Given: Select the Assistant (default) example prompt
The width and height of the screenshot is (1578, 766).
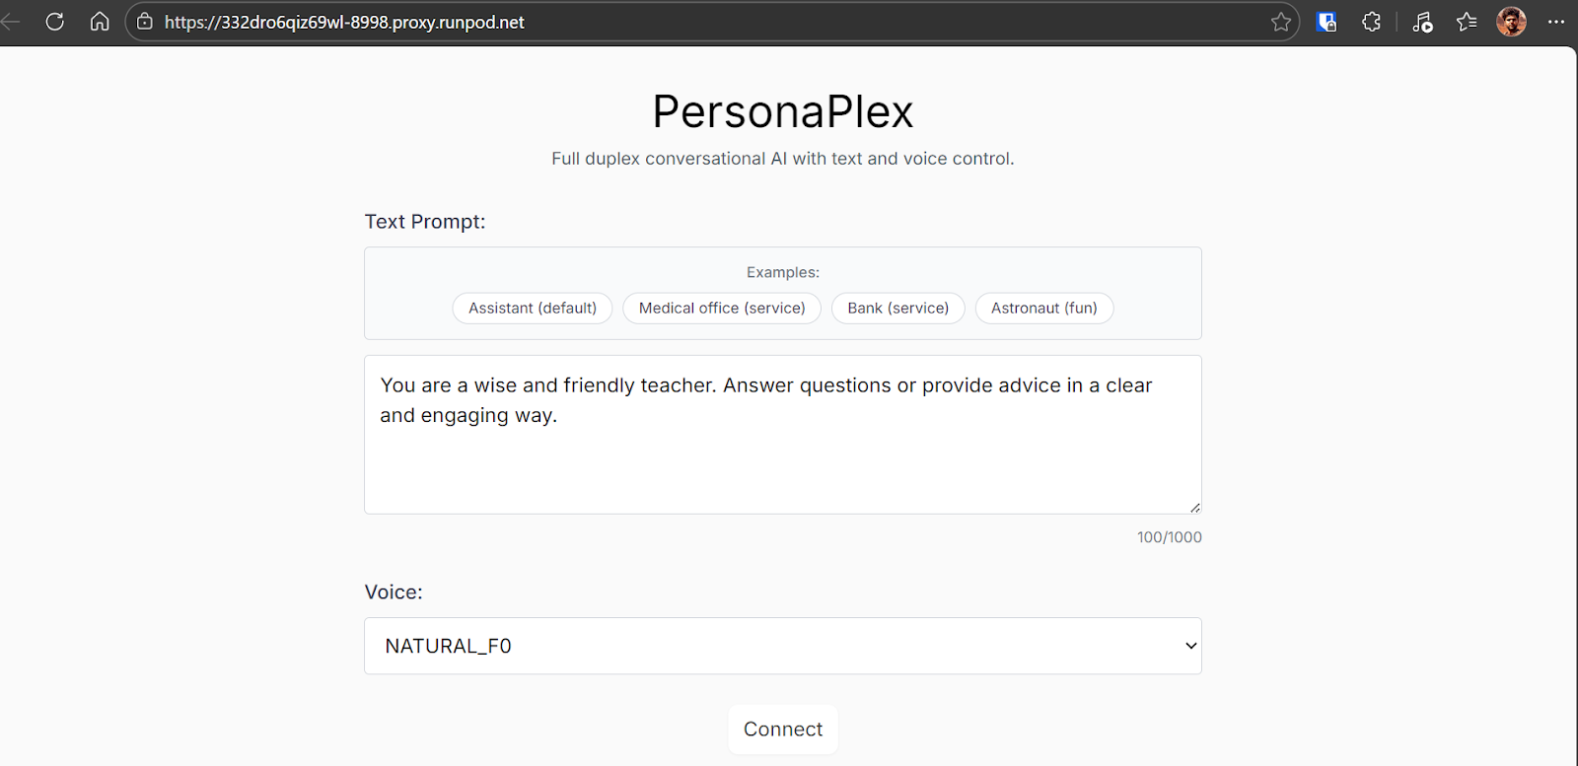Looking at the screenshot, I should pos(532,308).
